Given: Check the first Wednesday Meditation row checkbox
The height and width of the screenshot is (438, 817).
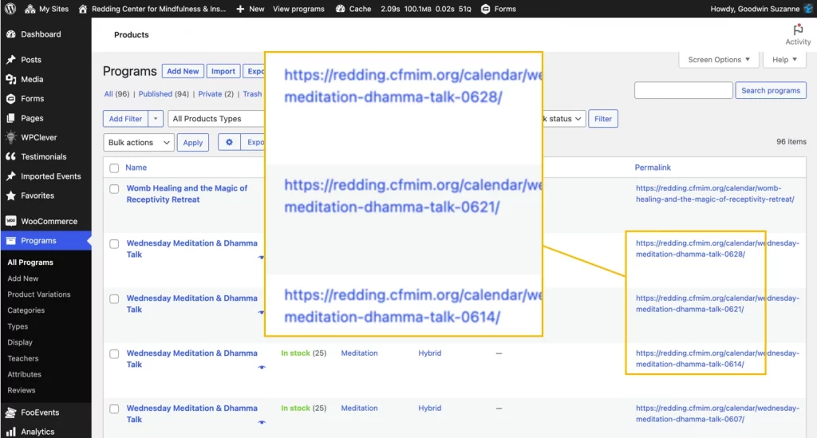Looking at the screenshot, I should point(114,244).
